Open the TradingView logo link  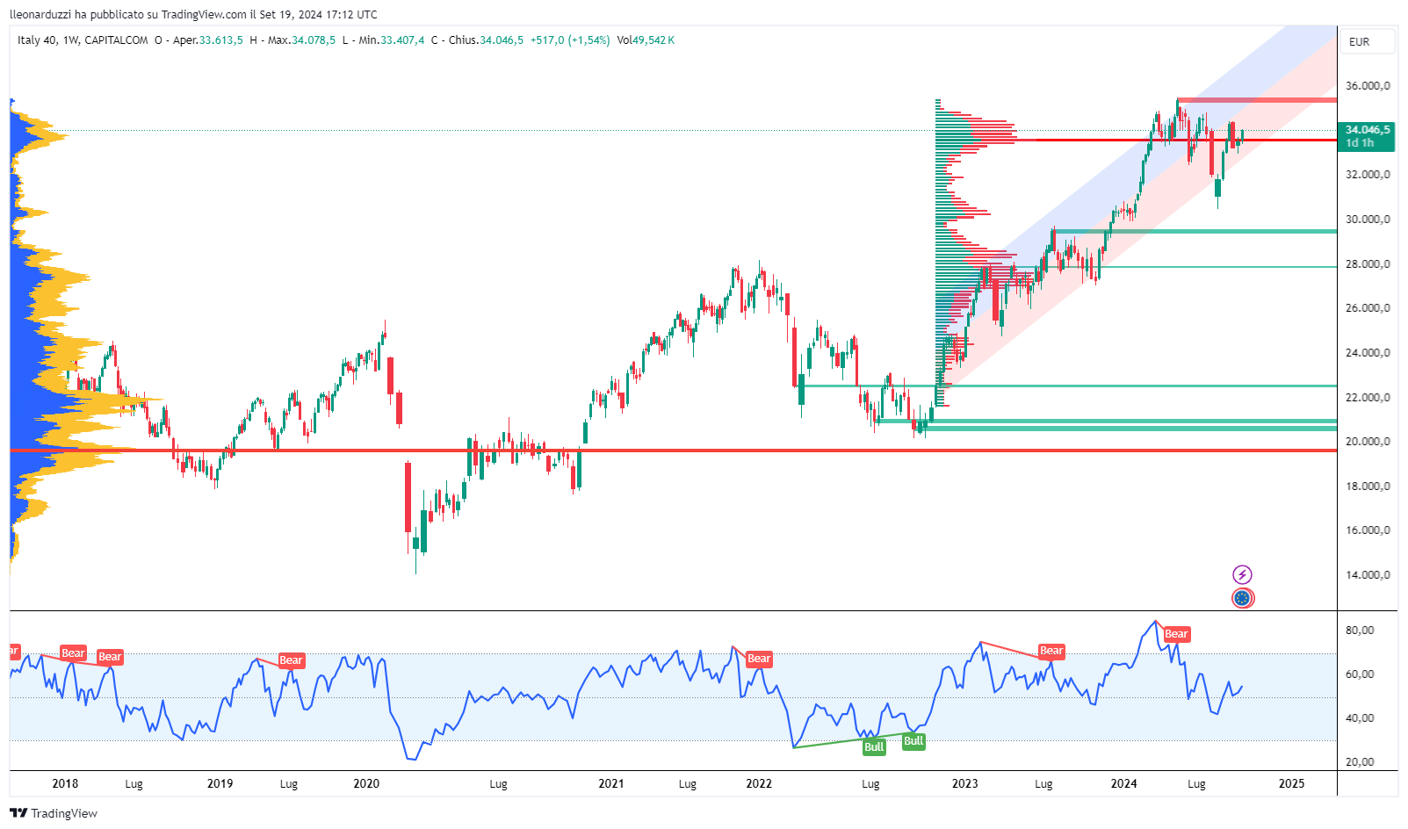(x=54, y=813)
